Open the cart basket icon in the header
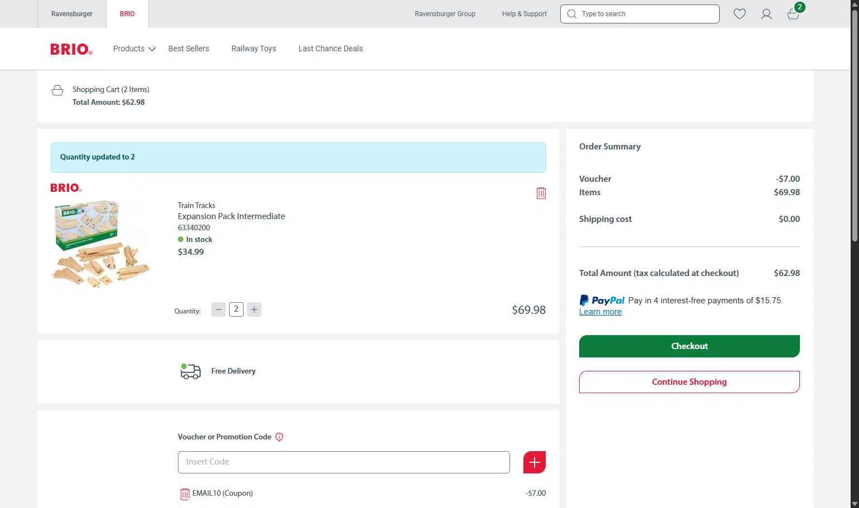This screenshot has width=859, height=508. 793,14
